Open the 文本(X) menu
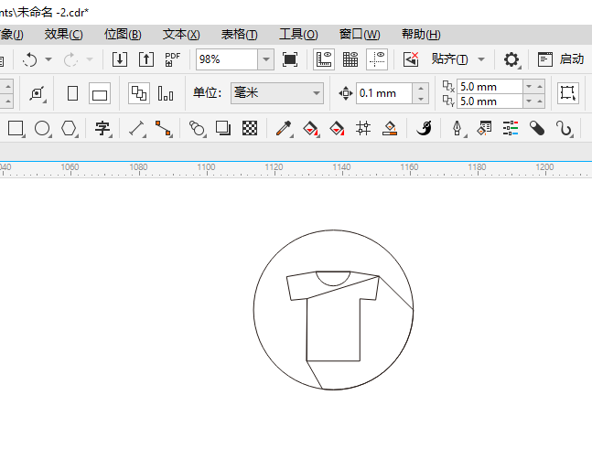 (181, 35)
